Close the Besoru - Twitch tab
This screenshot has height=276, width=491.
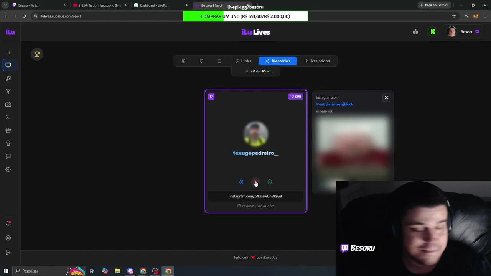pyautogui.click(x=65, y=5)
